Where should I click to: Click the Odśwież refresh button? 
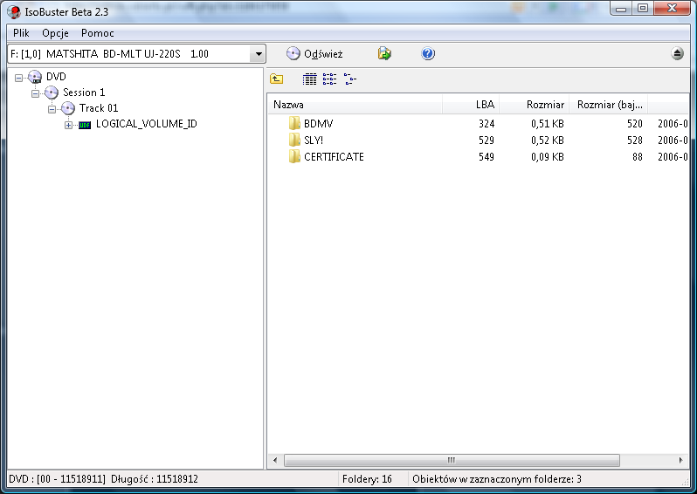pos(314,54)
